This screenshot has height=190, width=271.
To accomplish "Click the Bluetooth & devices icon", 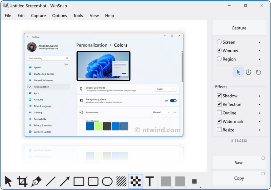I will click(x=30, y=74).
